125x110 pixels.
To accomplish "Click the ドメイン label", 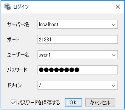I will click(x=14, y=85).
